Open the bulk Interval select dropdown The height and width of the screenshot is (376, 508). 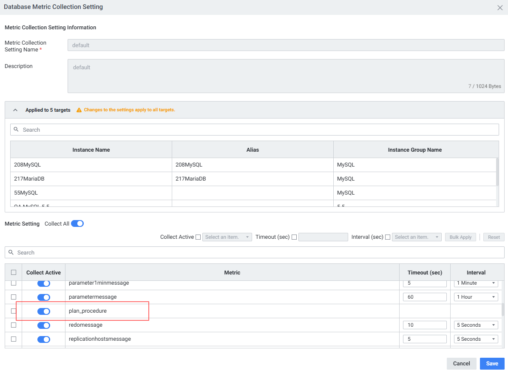(417, 237)
